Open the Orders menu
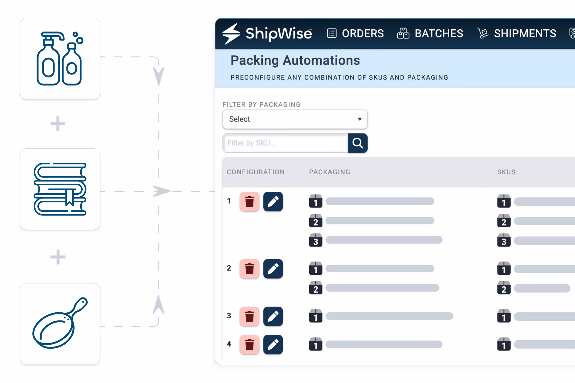Screen dimensions: 575x383 click(x=355, y=33)
